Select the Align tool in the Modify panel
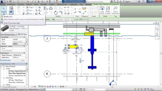Viewport: 162px width, 91px height. (x=46, y=8)
